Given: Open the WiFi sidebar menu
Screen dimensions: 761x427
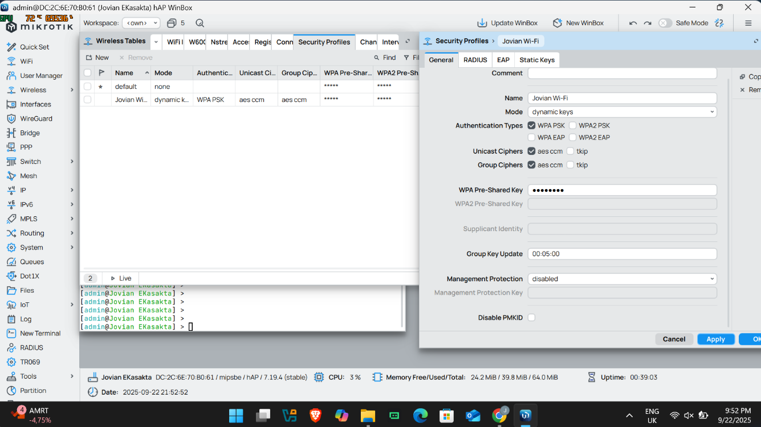Looking at the screenshot, I should (26, 61).
